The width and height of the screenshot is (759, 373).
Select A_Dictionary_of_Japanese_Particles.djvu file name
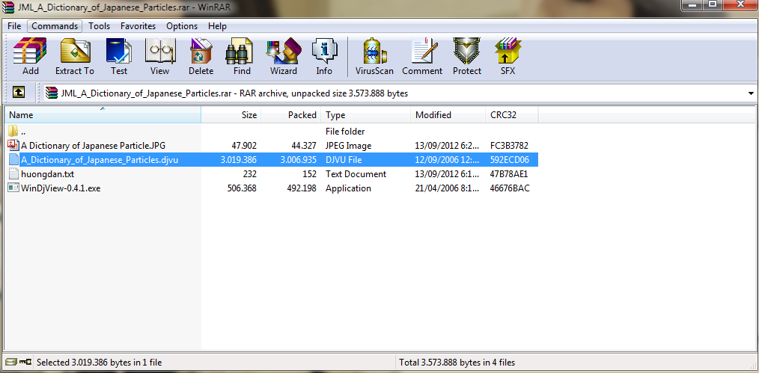click(x=100, y=160)
